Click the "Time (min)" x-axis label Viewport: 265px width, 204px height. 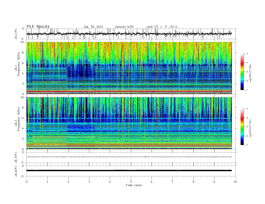(134, 185)
